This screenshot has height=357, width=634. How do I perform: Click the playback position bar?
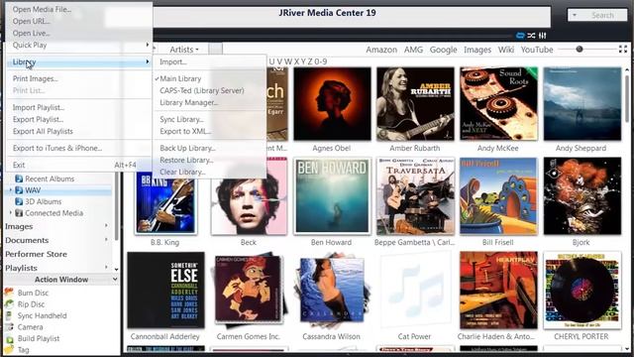pyautogui.click(x=332, y=36)
